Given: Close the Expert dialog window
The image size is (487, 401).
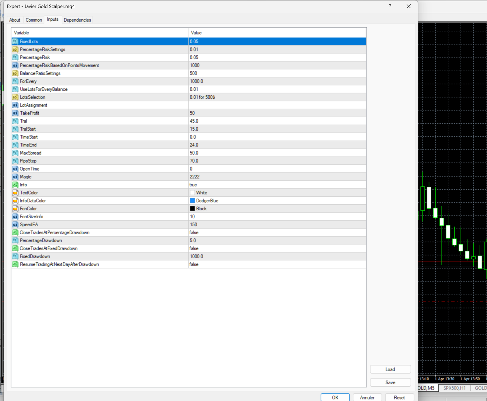Looking at the screenshot, I should pos(408,6).
